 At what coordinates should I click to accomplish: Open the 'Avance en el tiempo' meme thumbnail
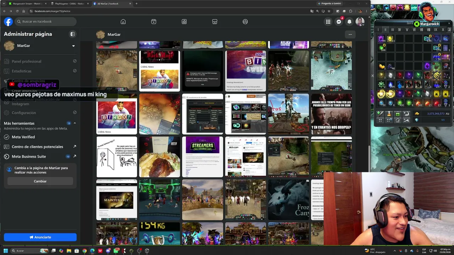click(331, 114)
